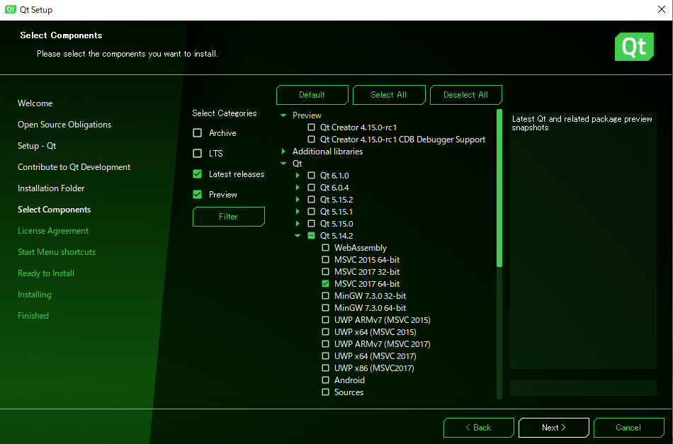This screenshot has width=673, height=444.
Task: Check UWP x86 (MSVC2017) component
Action: tap(326, 368)
